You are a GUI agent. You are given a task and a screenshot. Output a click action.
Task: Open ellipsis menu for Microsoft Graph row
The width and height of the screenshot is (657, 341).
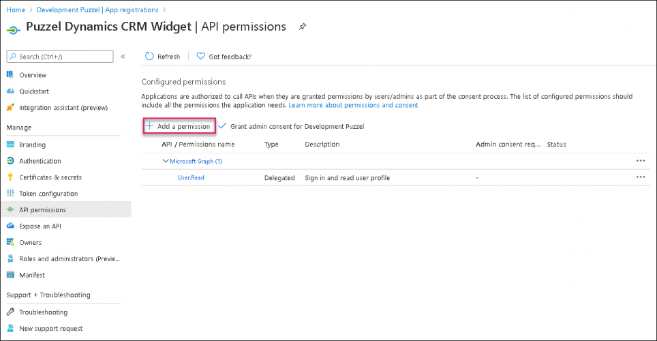pyautogui.click(x=640, y=161)
